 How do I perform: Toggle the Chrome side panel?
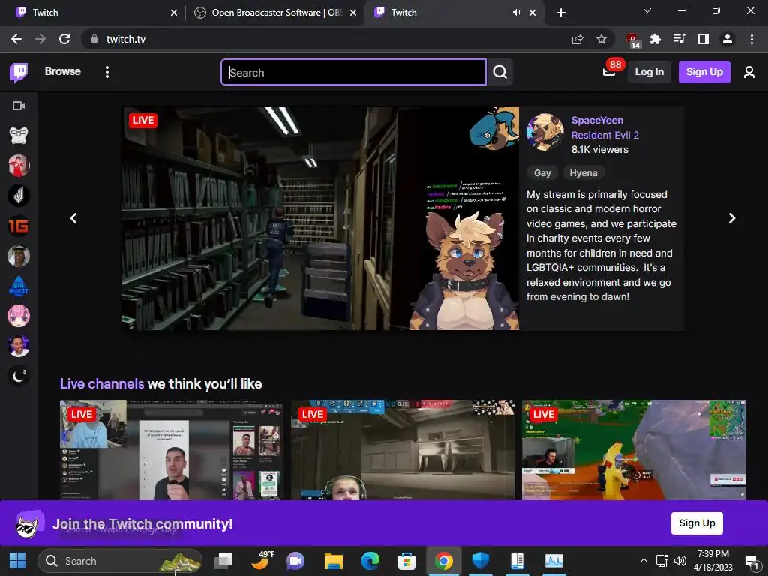[x=703, y=39]
